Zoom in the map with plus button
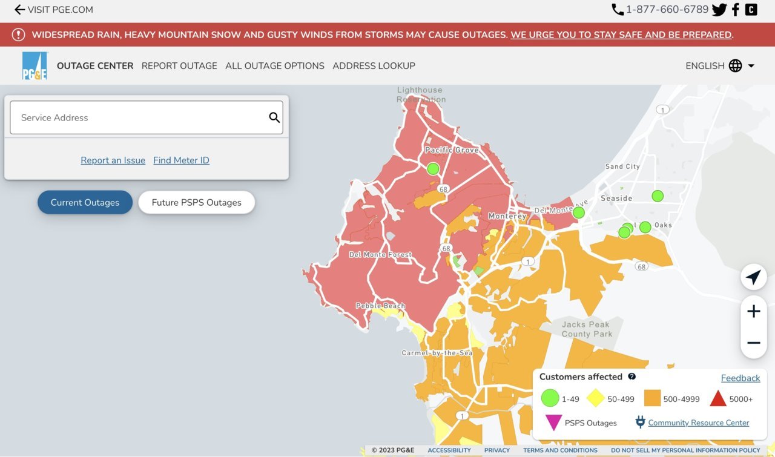This screenshot has width=775, height=457. point(753,312)
